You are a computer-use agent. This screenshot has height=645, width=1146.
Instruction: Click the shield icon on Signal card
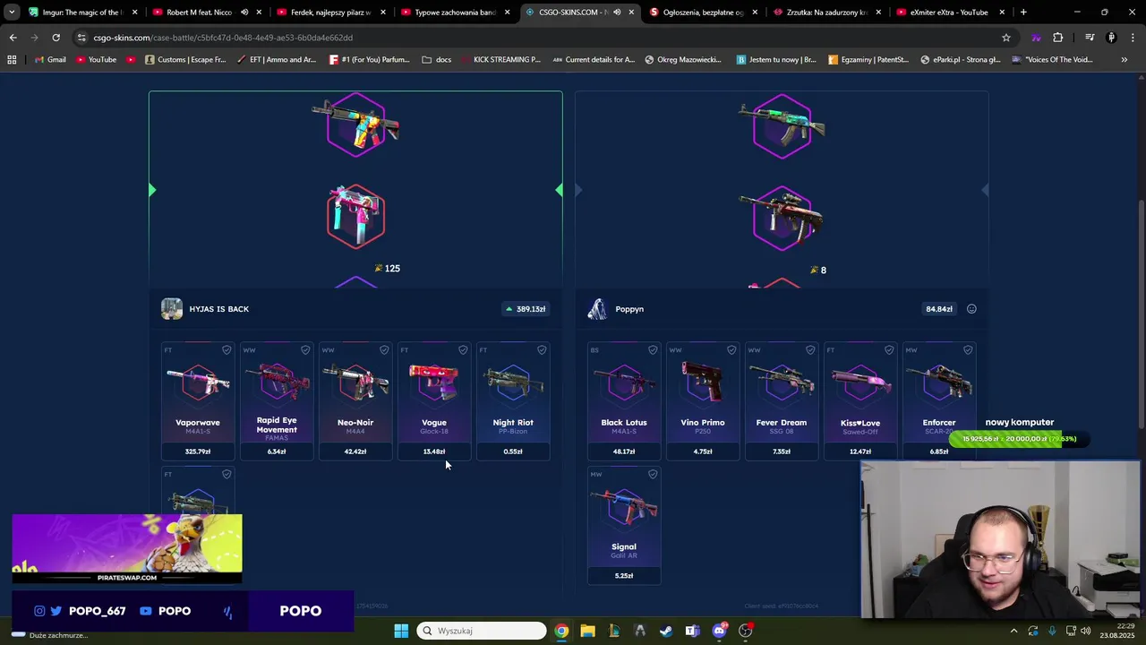pos(653,475)
